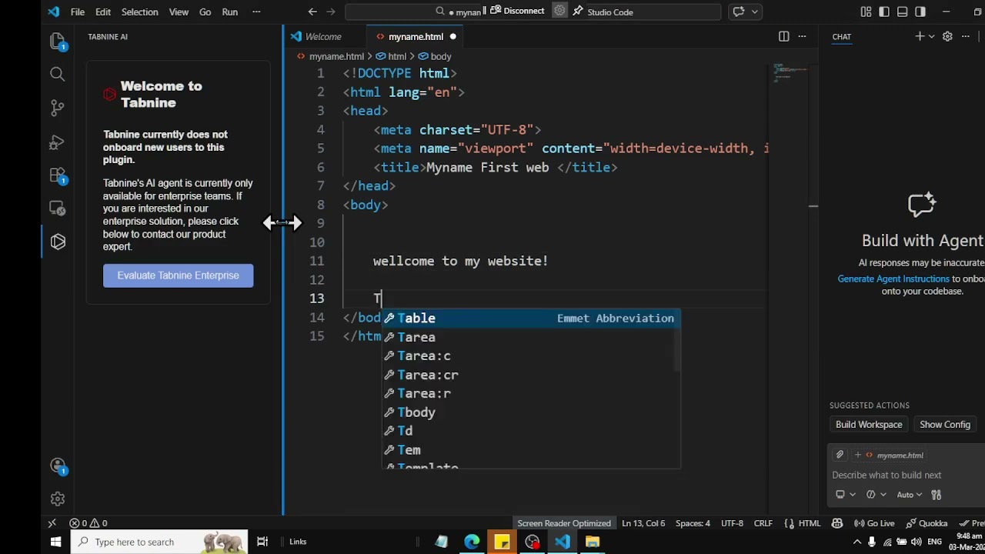Image resolution: width=985 pixels, height=554 pixels.
Task: Click the Windows search box
Action: click(159, 542)
